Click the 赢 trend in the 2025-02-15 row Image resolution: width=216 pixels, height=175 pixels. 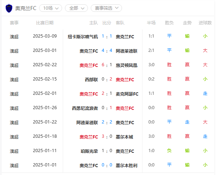[187, 79]
